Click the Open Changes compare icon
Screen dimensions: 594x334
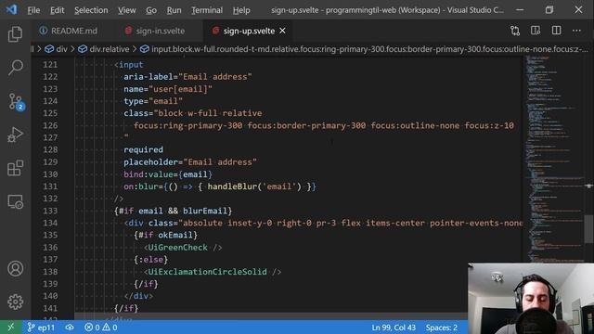515,31
